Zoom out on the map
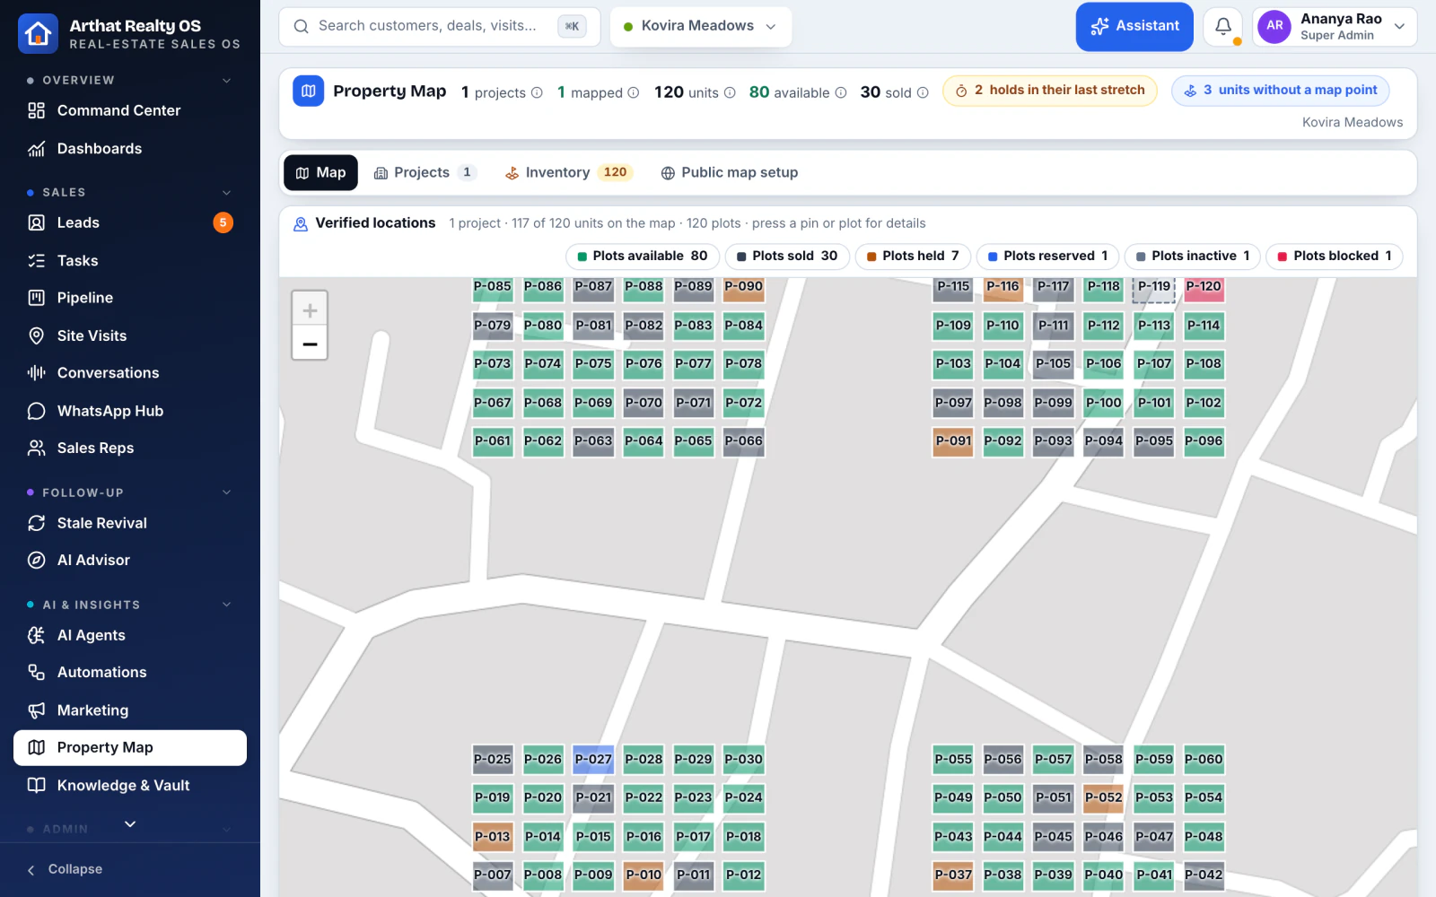 click(310, 344)
